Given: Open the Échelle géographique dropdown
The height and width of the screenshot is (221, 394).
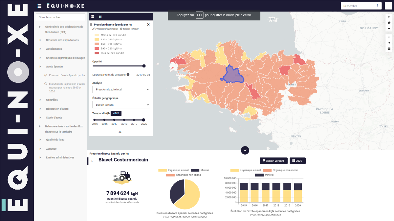Looking at the screenshot, I should (121, 104).
